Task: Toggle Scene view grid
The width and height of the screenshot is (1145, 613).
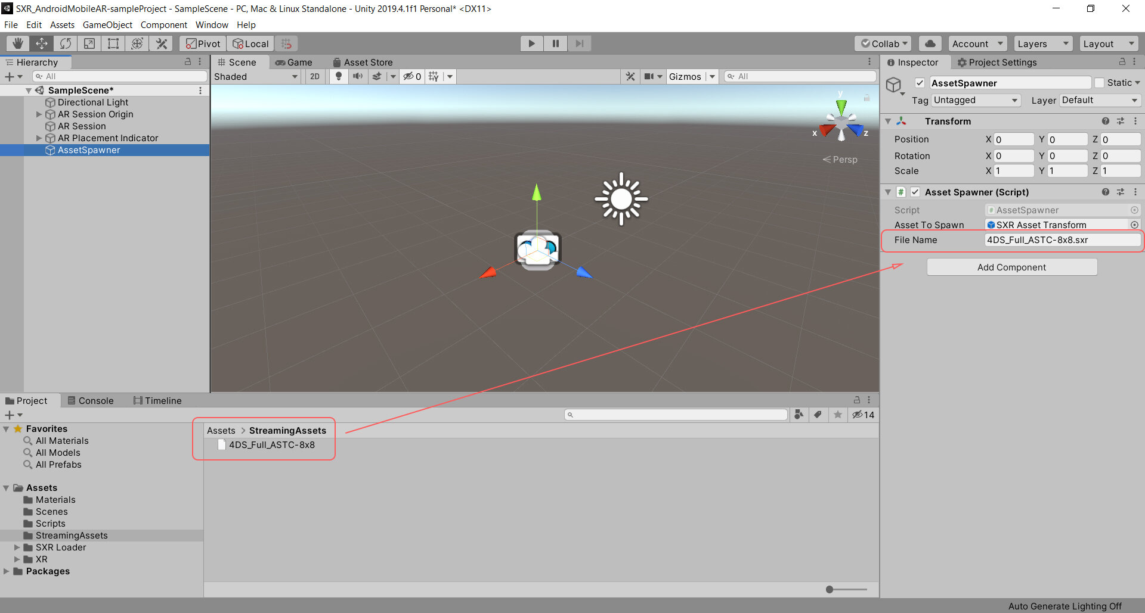Action: coord(434,76)
